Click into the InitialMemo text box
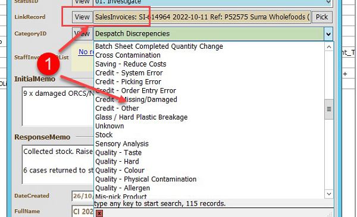This screenshot has width=357, height=217. pos(58,106)
